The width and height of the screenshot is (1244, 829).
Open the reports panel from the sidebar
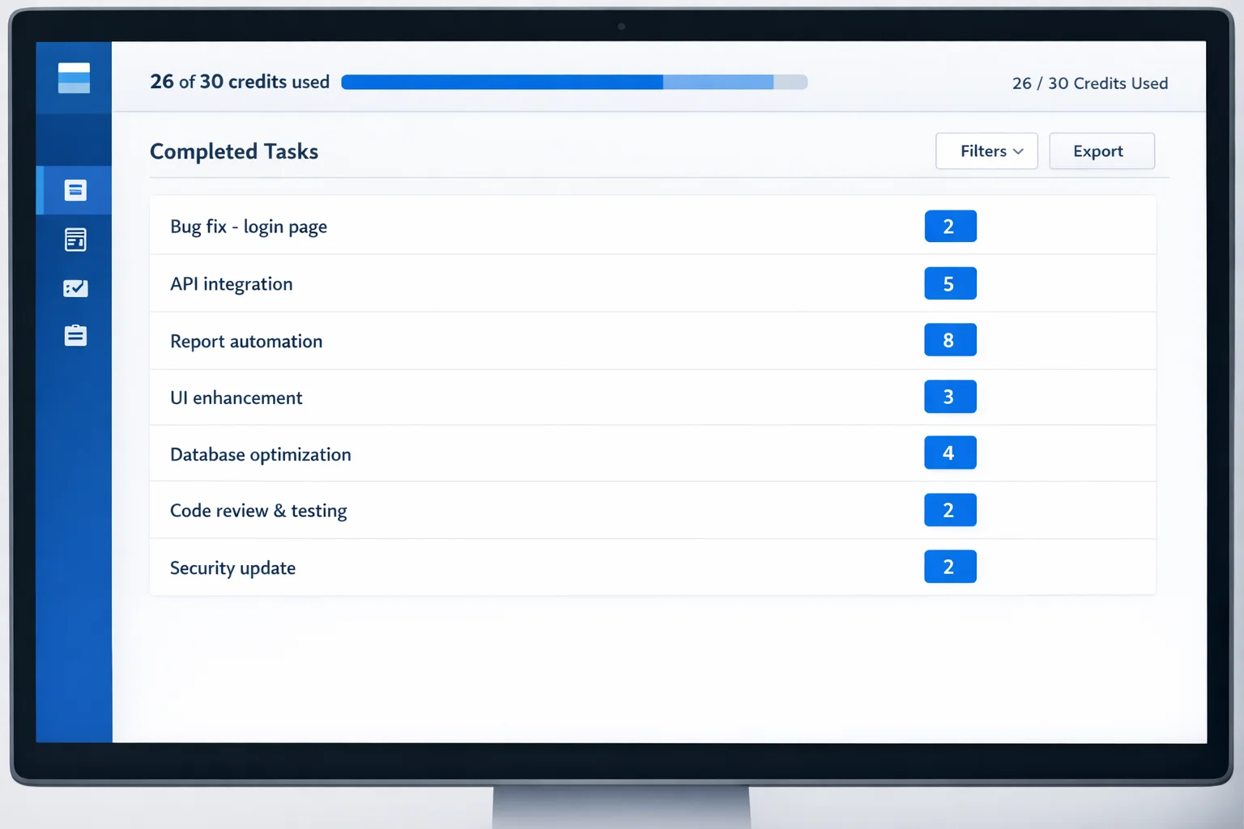75,239
